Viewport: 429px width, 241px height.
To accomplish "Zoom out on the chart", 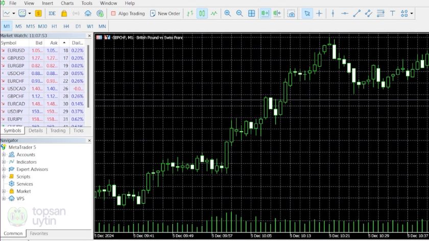I will [240, 13].
